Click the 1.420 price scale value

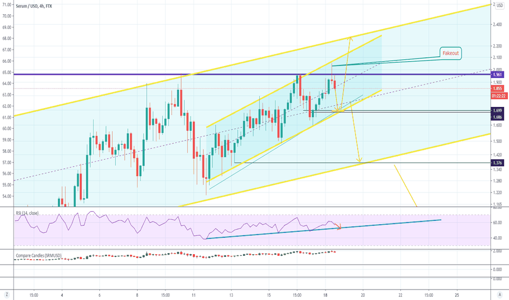pyautogui.click(x=498, y=155)
